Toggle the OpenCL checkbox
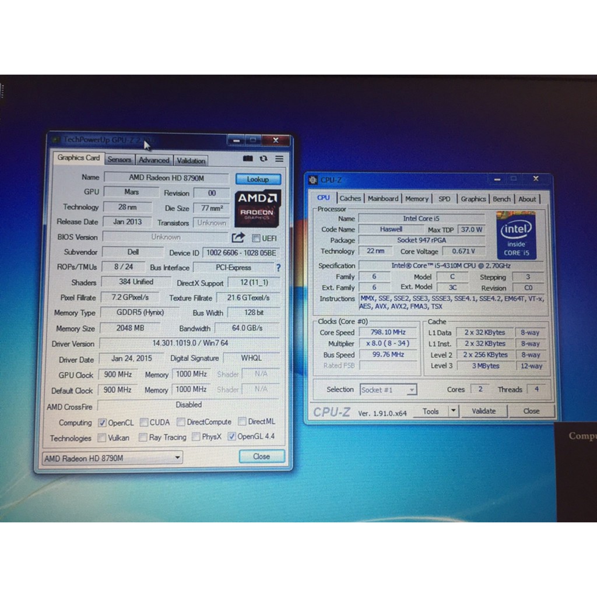 coord(102,423)
